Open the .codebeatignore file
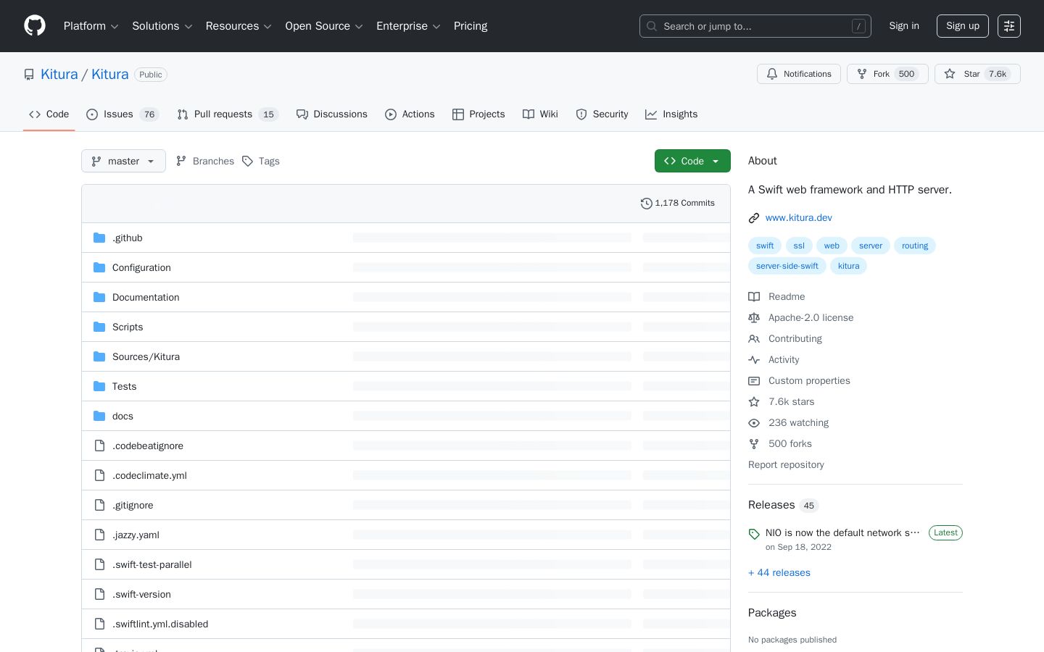 [148, 446]
